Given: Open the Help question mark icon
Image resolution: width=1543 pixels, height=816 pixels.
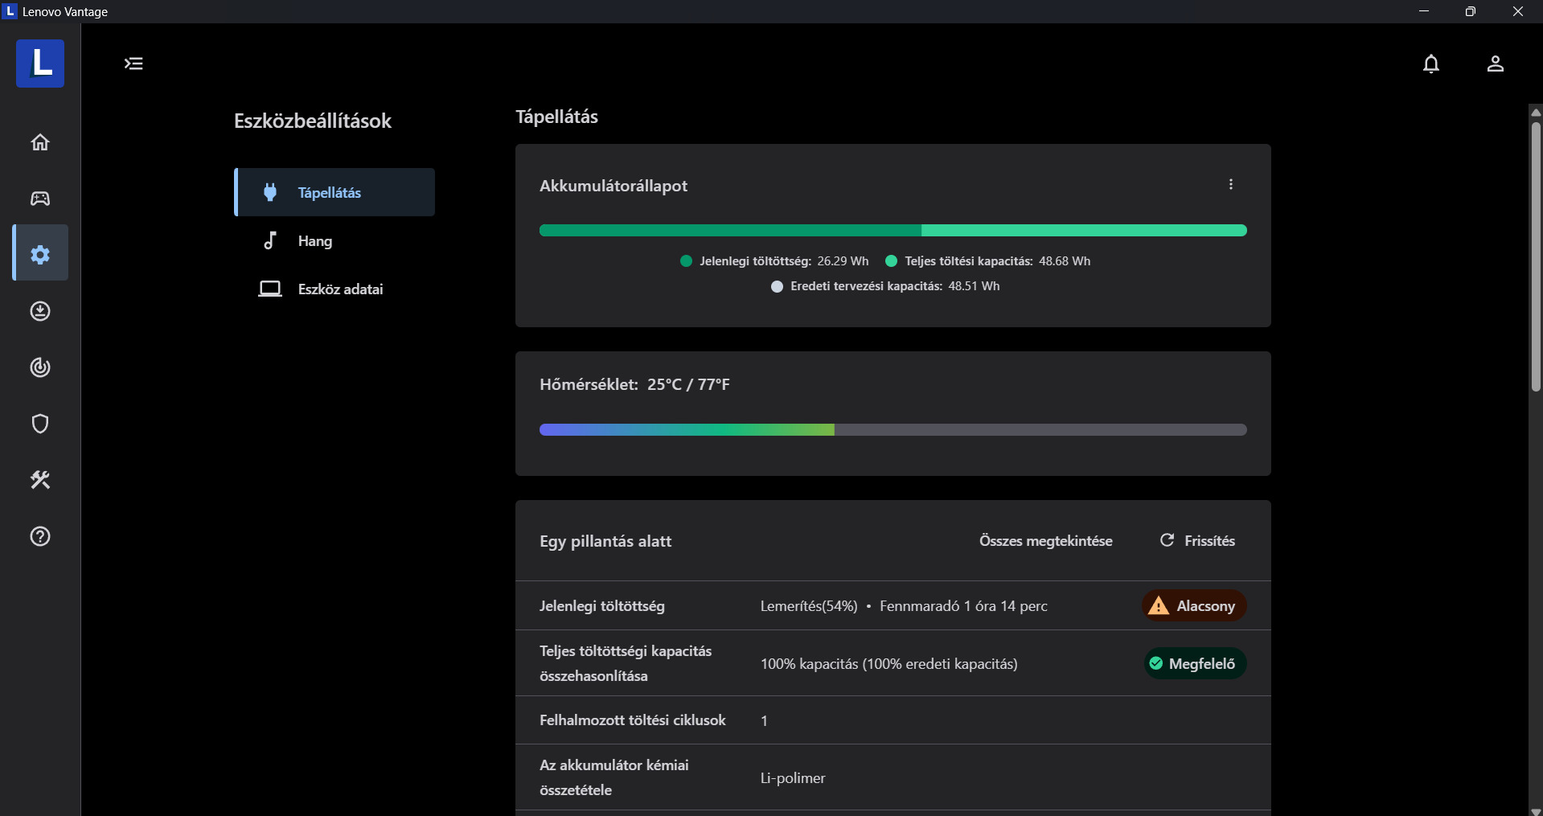Looking at the screenshot, I should point(40,536).
